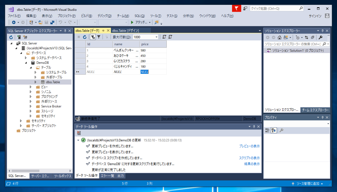Click Collapse All icon in Solution Explorer

(312, 38)
